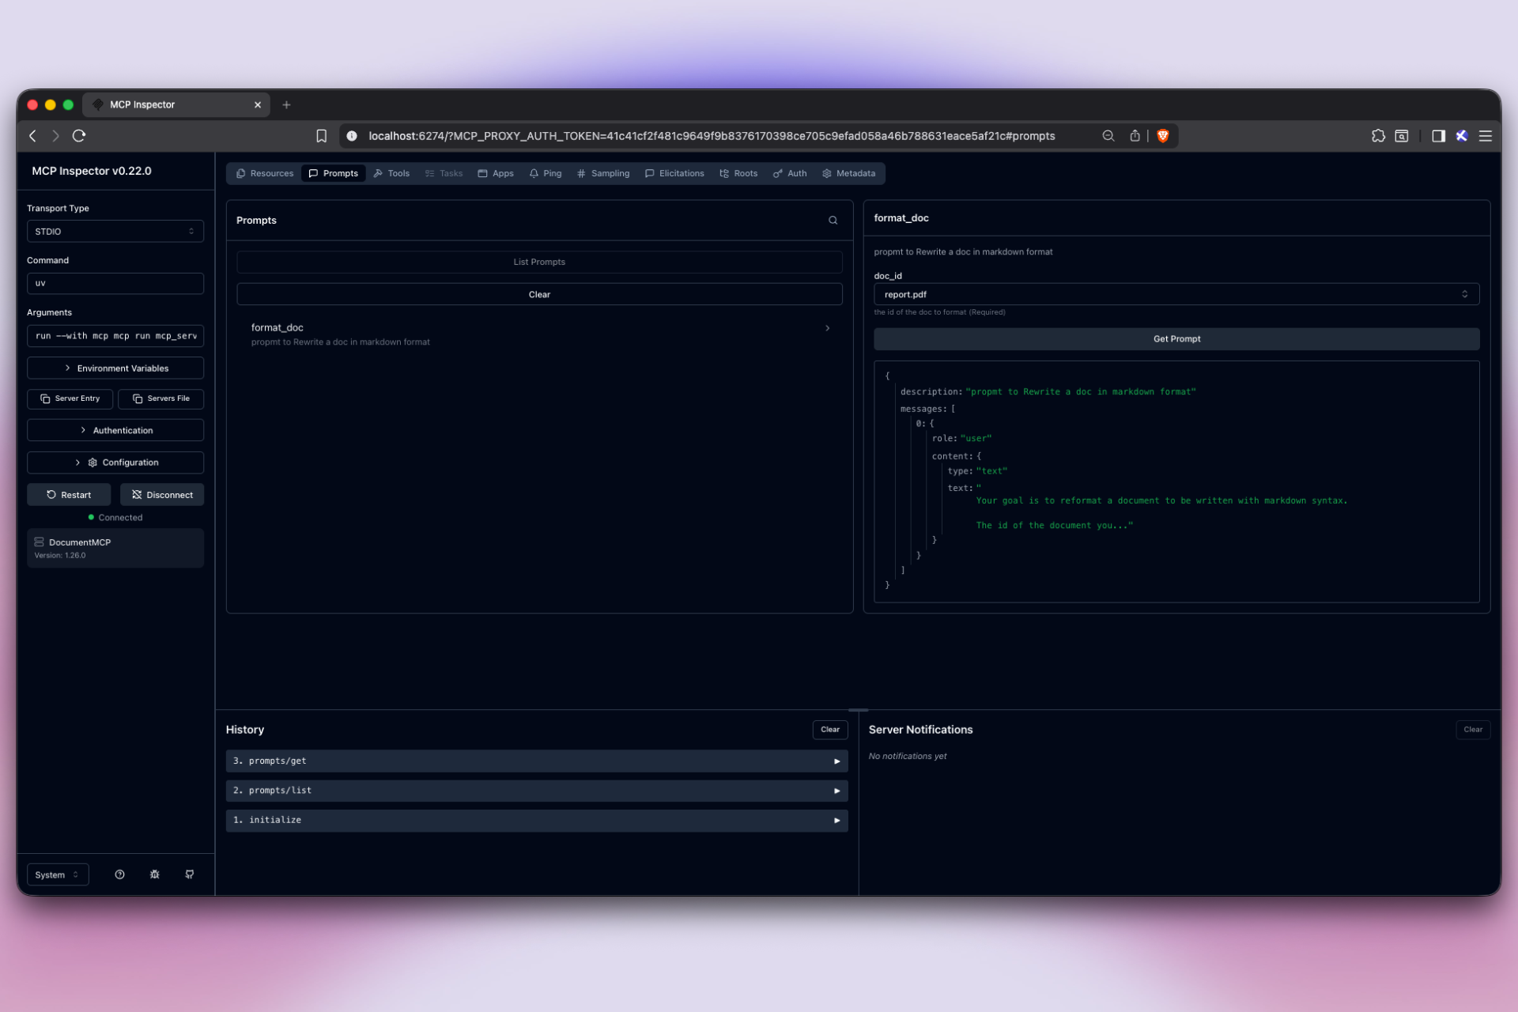The height and width of the screenshot is (1012, 1518).
Task: Click the Command input field with uv
Action: (x=115, y=283)
